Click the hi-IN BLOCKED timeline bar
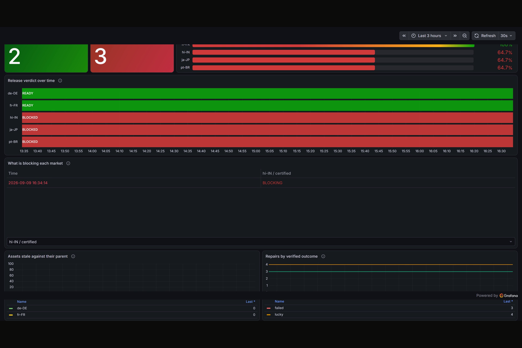522x348 pixels. click(x=267, y=118)
